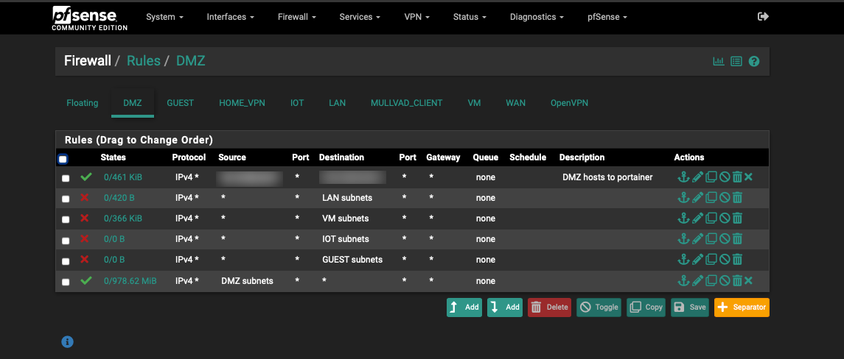Viewport: 844px width, 359px height.
Task: Open the firewall log list icon
Action: tap(736, 61)
